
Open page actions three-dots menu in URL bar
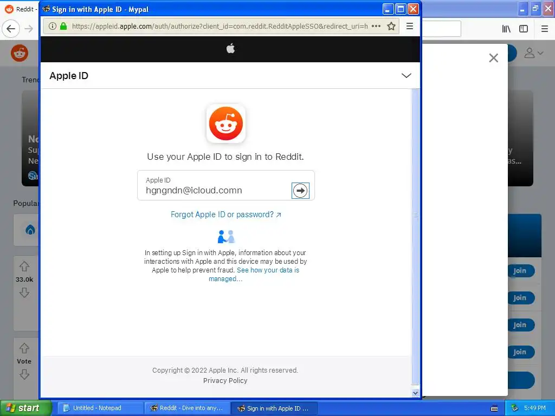point(376,26)
